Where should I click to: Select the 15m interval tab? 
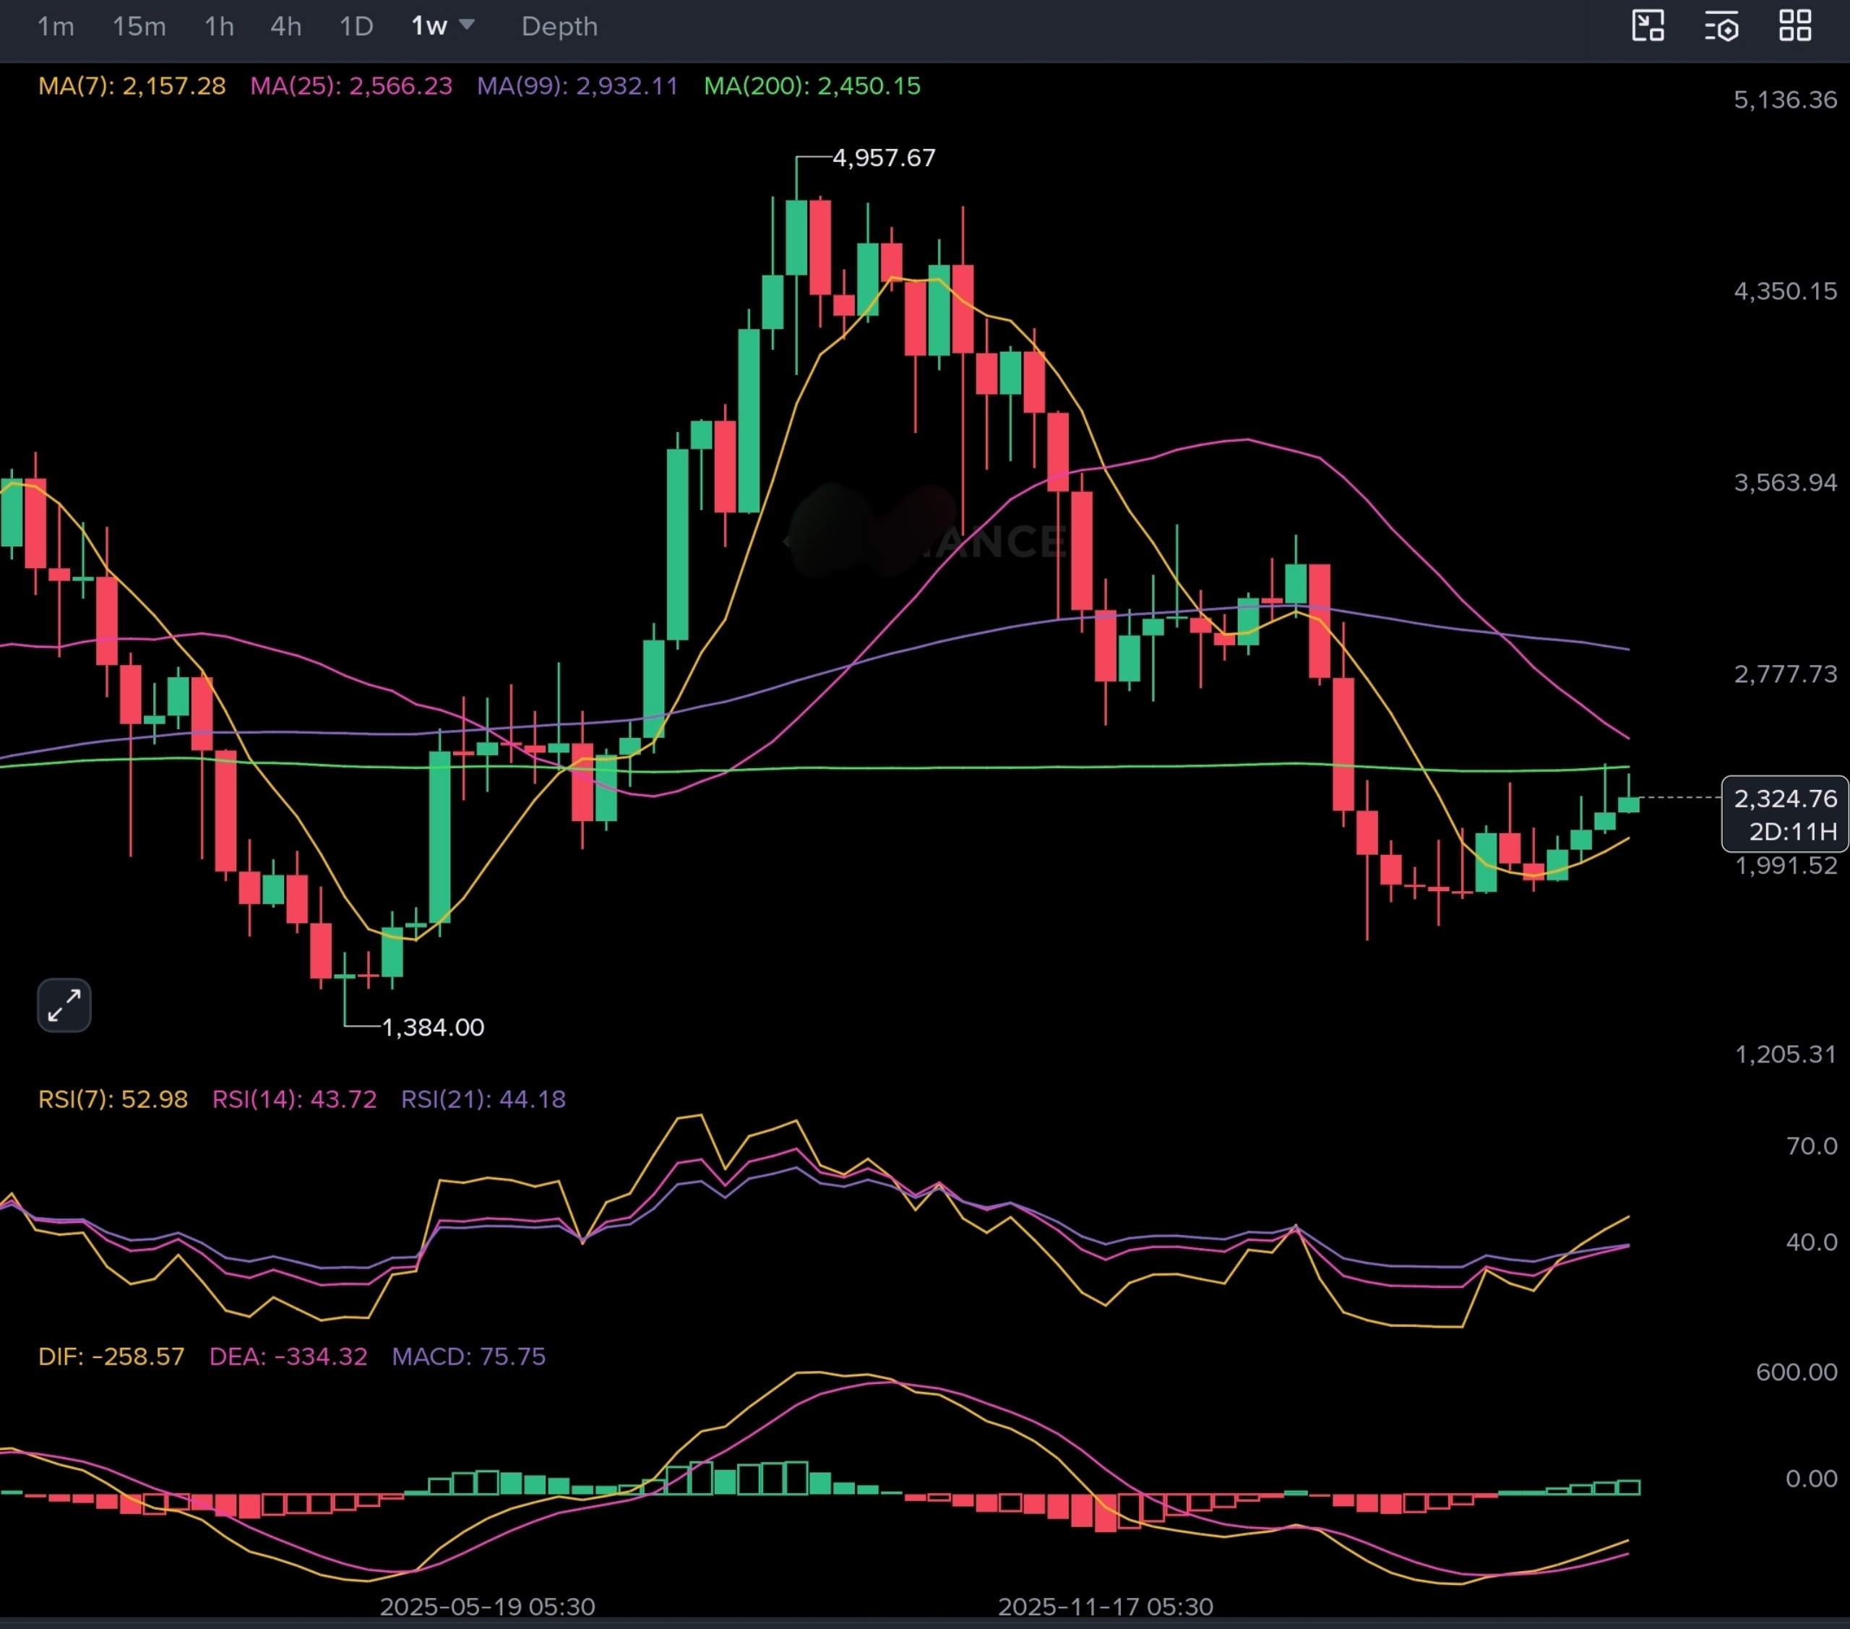(x=139, y=26)
